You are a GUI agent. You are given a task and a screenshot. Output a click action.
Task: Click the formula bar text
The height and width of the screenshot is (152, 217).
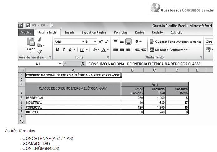144,64
